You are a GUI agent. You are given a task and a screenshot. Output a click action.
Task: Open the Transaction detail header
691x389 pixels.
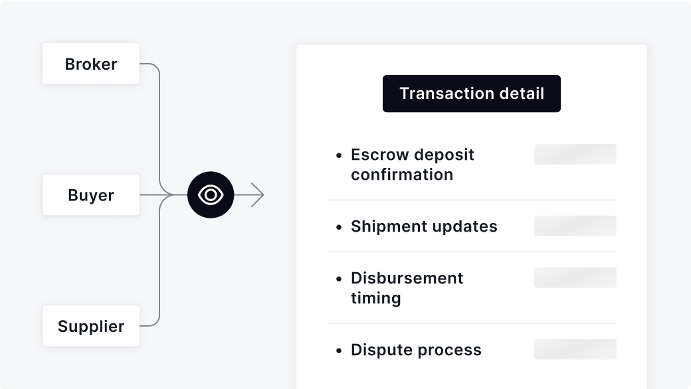coord(472,94)
